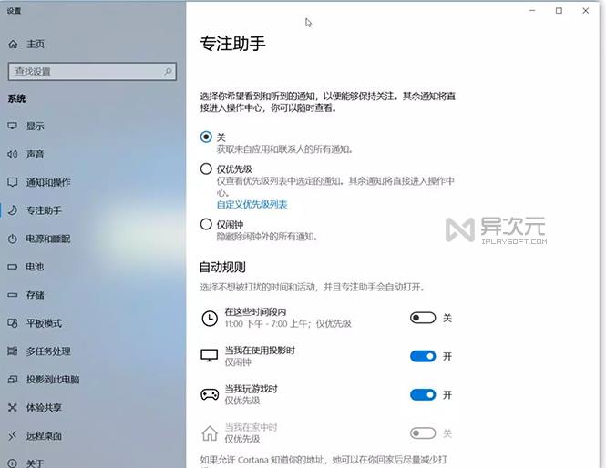This screenshot has width=606, height=468.
Task: Select the 关 (Off) radio button
Action: pos(206,137)
